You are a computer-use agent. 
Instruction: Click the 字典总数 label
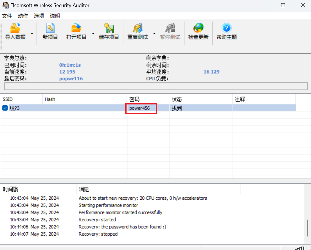click(x=15, y=58)
